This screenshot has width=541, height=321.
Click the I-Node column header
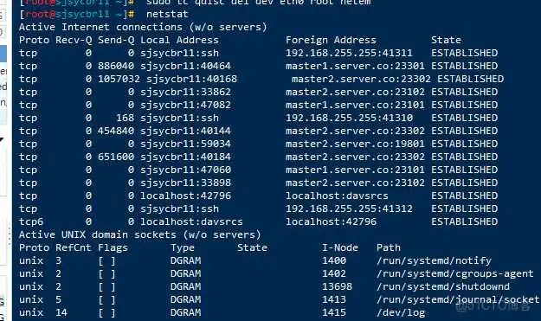[x=340, y=248]
